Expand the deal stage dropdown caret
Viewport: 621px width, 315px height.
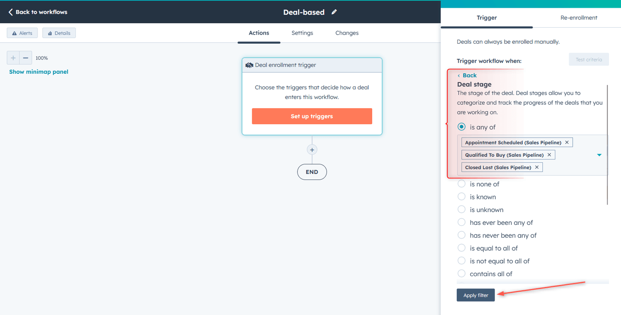[x=599, y=154]
